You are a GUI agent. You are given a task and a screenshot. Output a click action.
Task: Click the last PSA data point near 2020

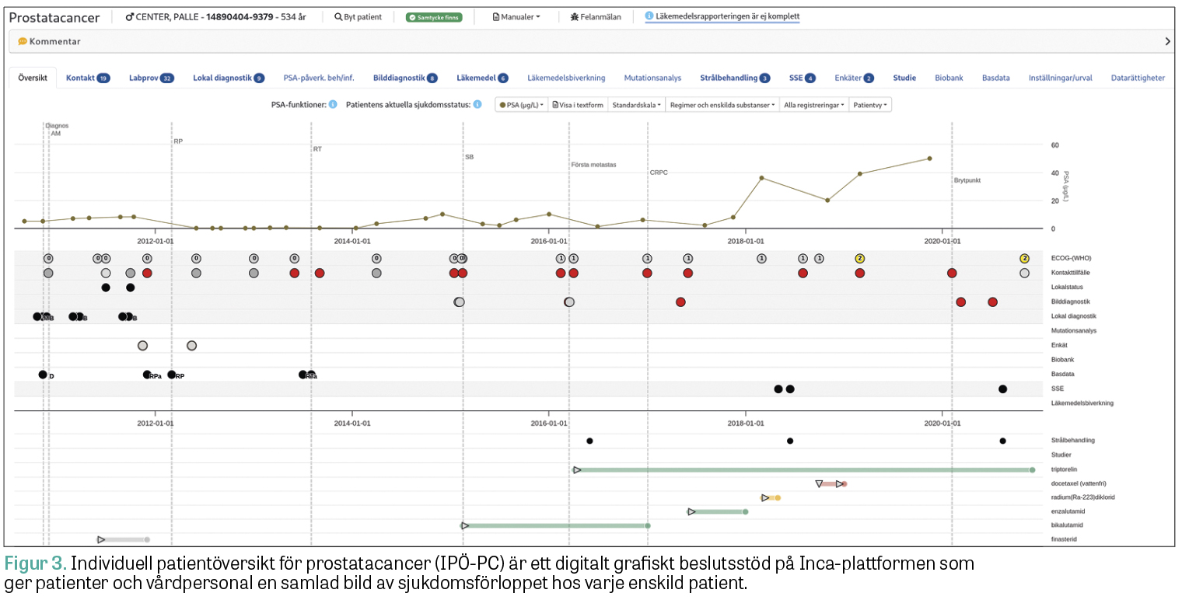(929, 159)
